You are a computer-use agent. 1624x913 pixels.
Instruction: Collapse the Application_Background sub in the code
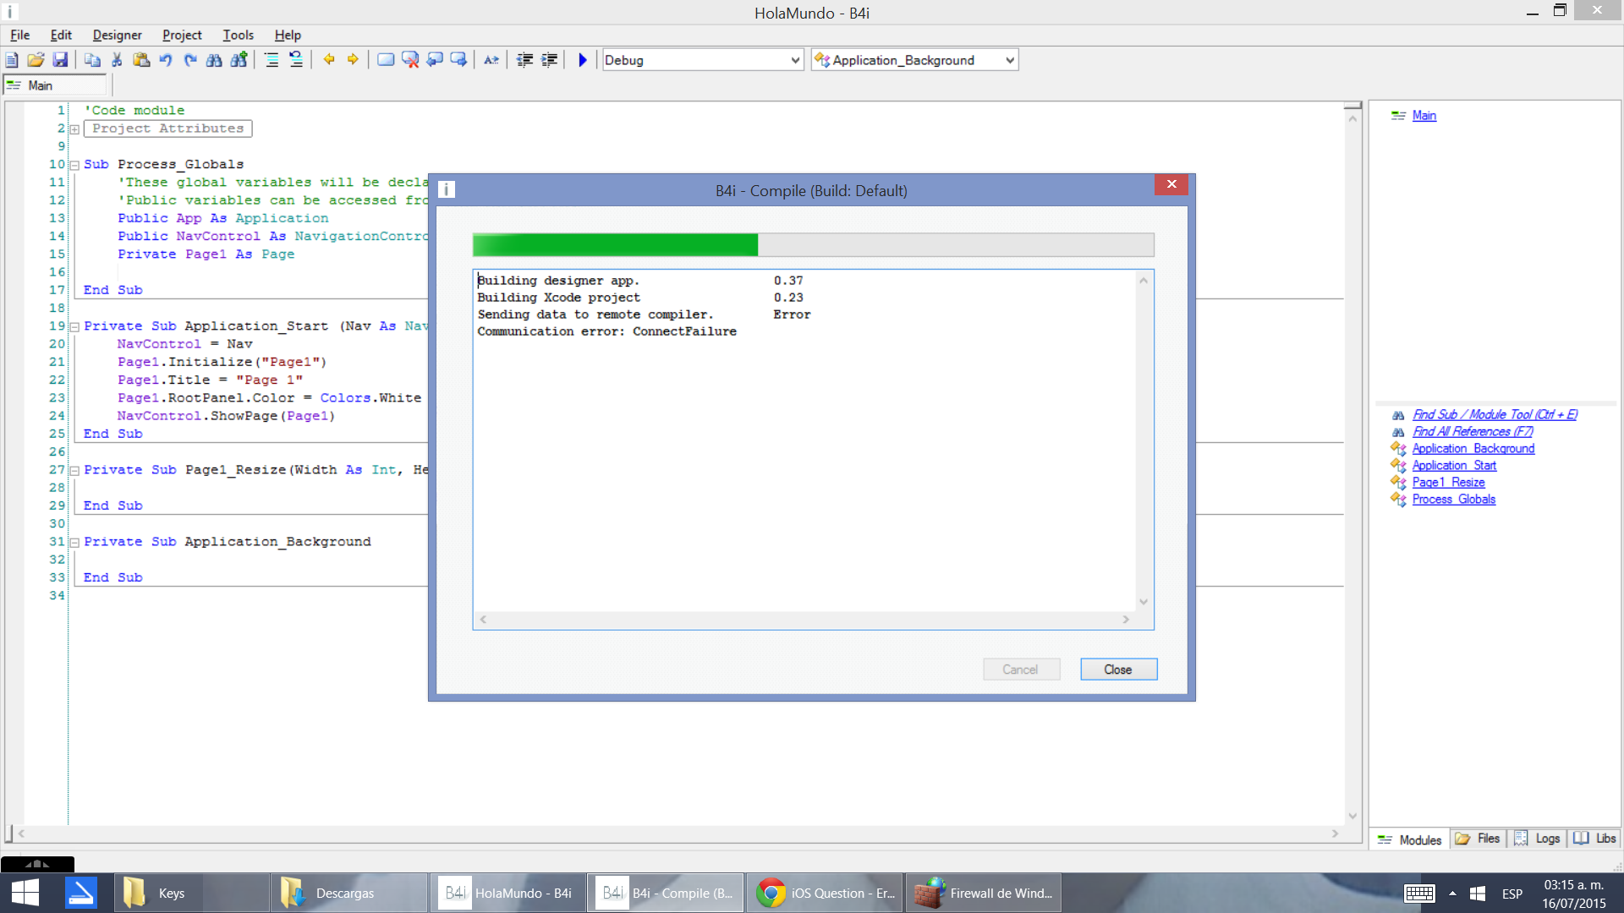(74, 542)
